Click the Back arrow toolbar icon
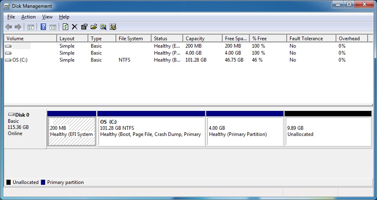 pos(9,27)
